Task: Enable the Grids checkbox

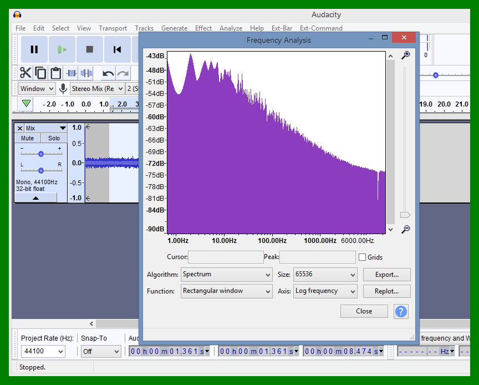Action: (363, 257)
